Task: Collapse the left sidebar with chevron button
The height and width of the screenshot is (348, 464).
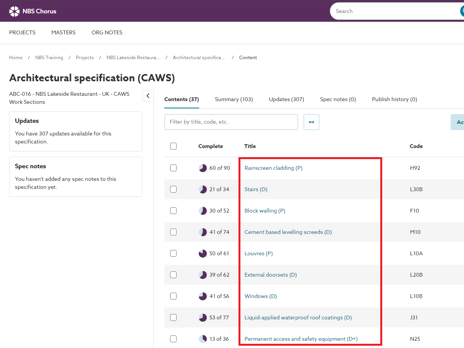Action: point(148,96)
